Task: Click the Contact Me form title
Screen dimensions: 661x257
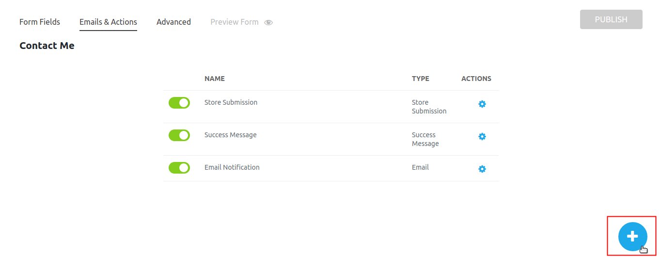Action: pos(47,46)
